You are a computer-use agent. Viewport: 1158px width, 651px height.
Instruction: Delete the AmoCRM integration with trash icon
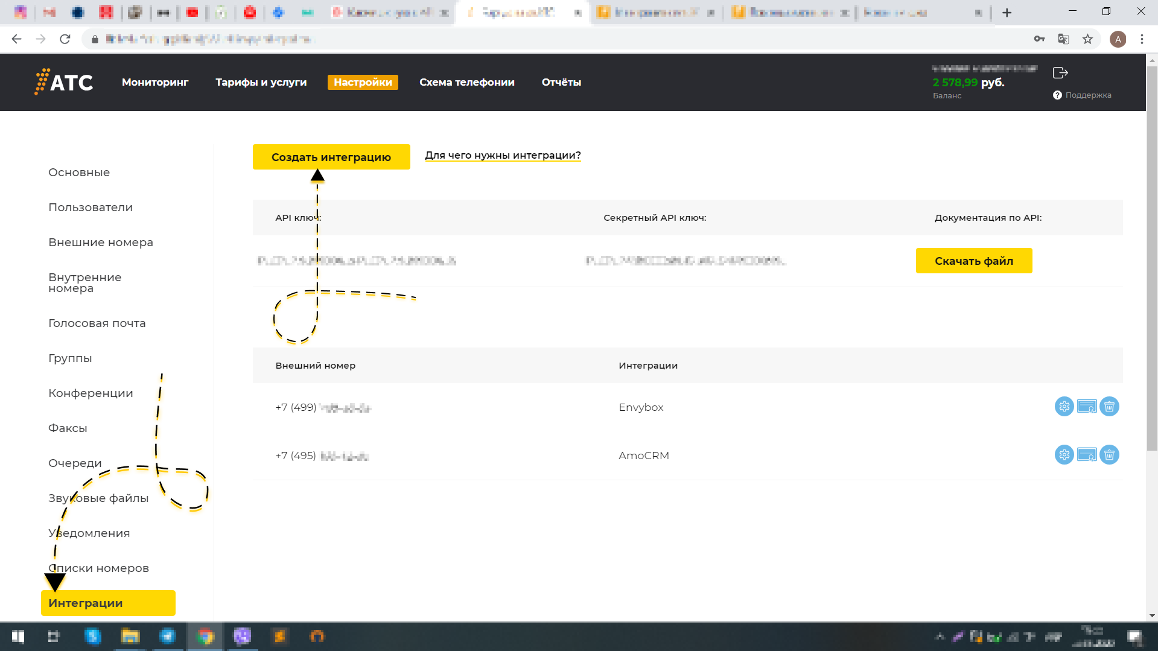pos(1109,455)
